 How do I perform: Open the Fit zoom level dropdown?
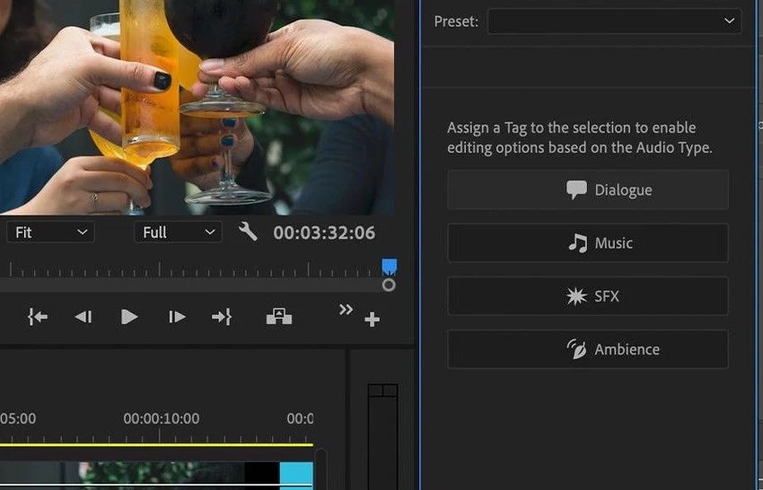50,232
